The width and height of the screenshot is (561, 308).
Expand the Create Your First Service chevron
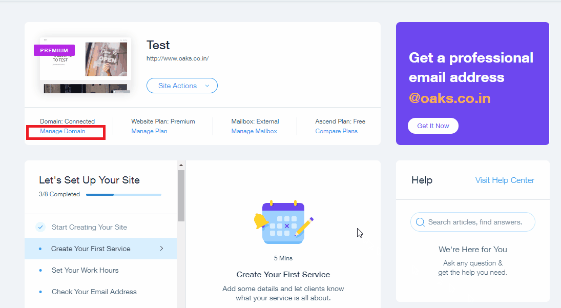(162, 248)
